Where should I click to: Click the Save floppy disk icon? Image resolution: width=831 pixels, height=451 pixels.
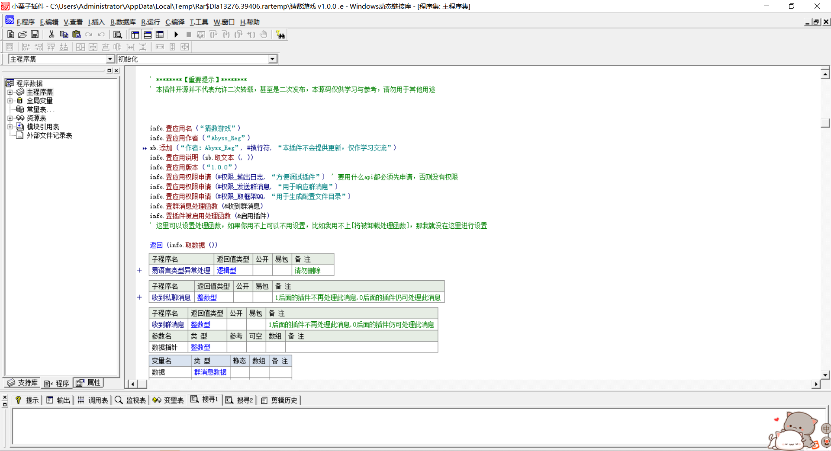click(35, 35)
